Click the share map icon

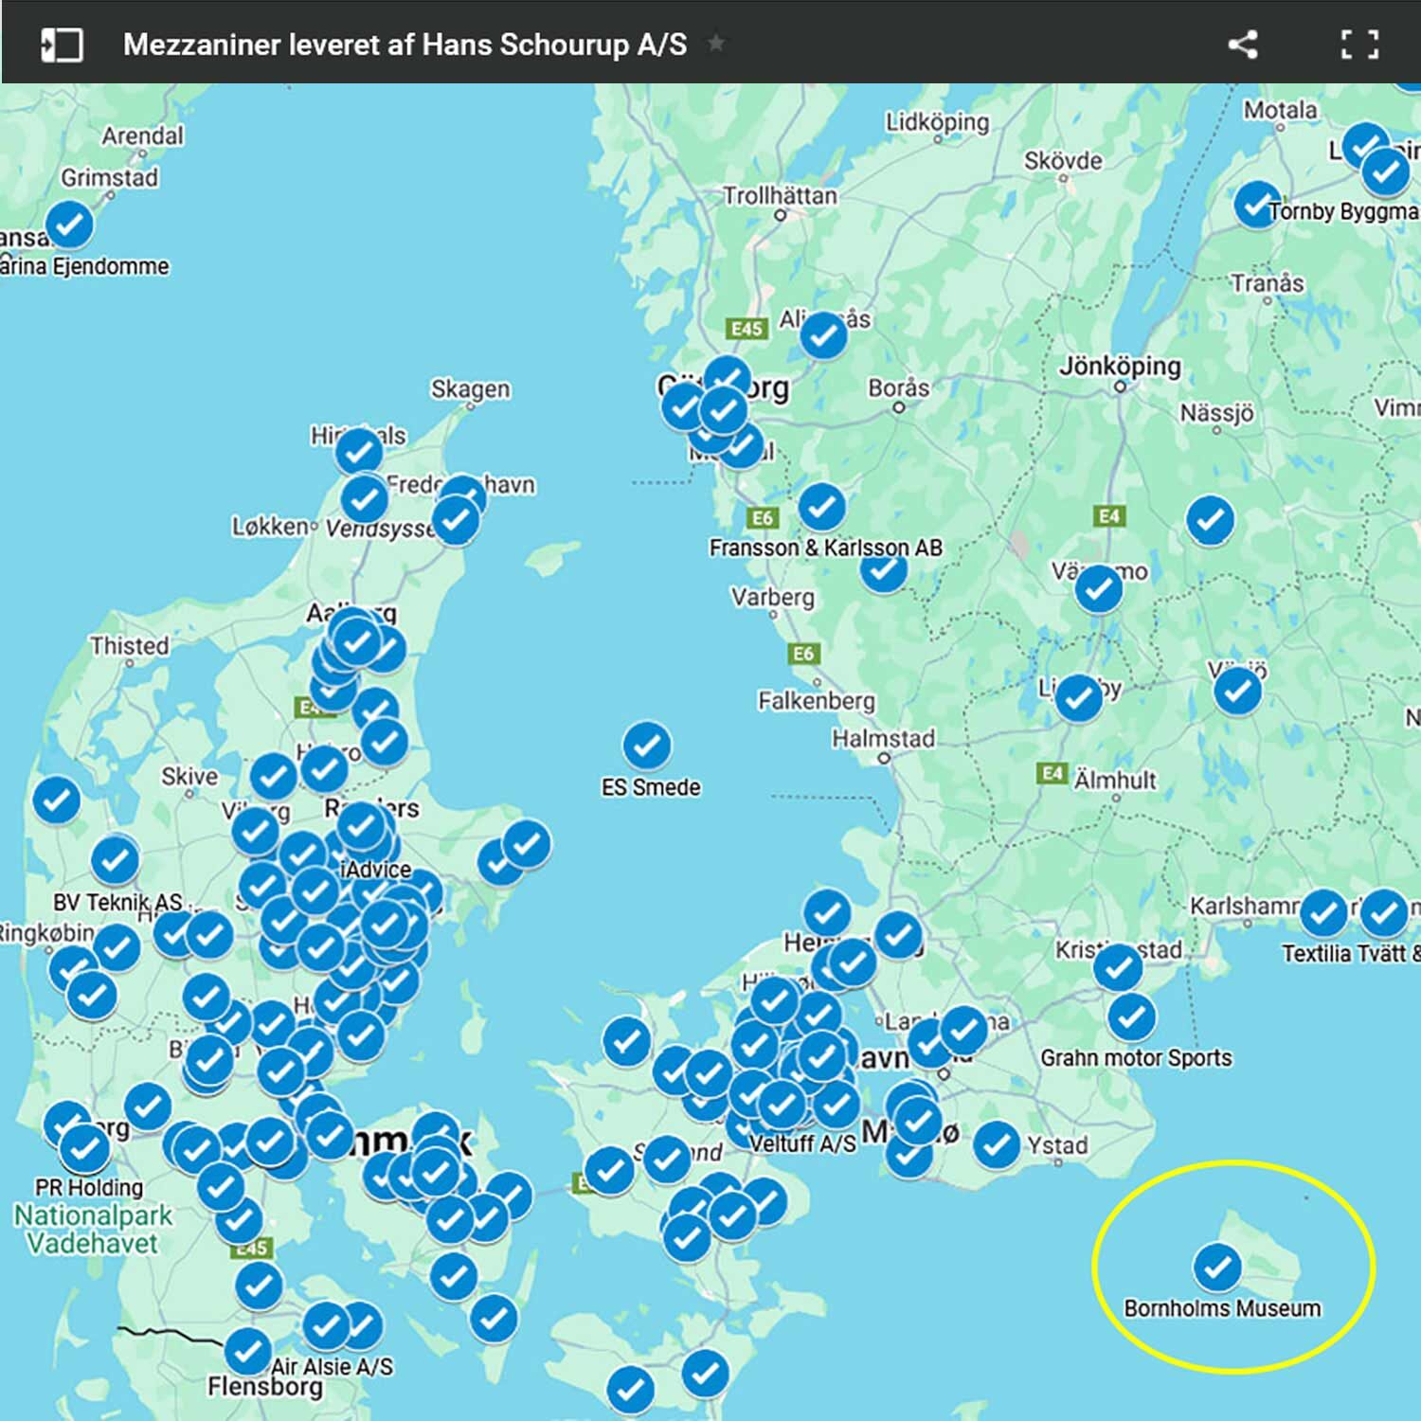tap(1242, 45)
